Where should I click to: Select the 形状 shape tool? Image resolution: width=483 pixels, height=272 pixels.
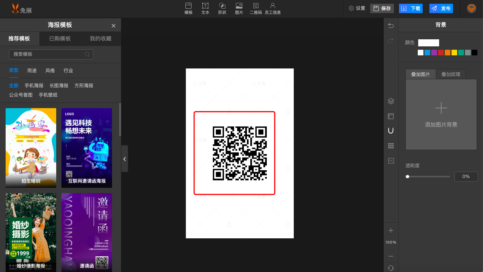222,9
